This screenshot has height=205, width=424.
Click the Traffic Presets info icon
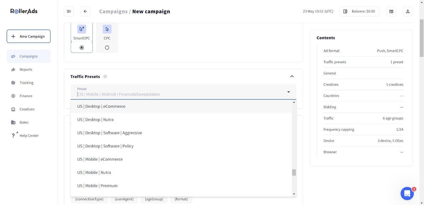[105, 77]
